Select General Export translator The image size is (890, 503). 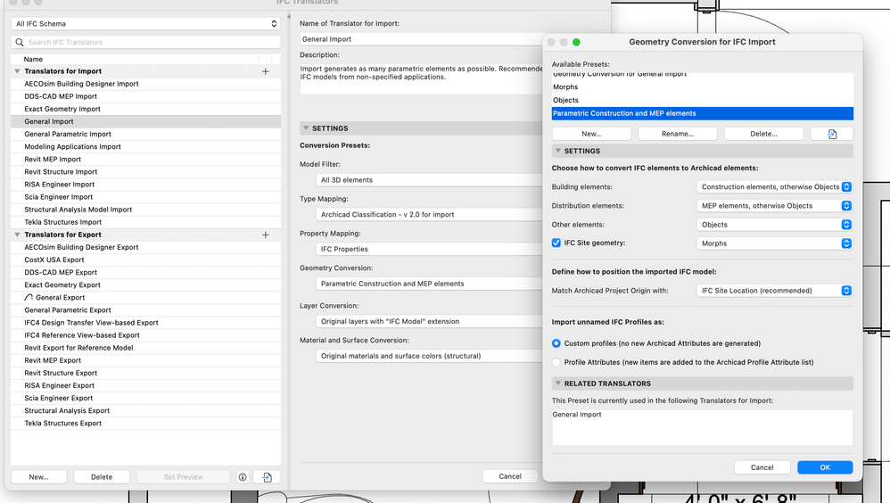pyautogui.click(x=146, y=298)
